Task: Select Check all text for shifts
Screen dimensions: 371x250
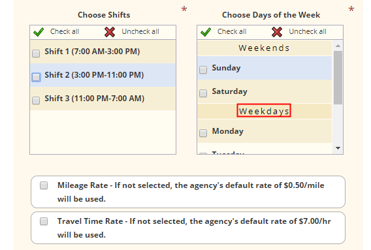Action: (65, 31)
